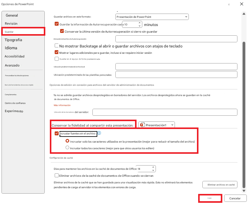Click the personal templates location field
This screenshot has width=248, height=203.
click(x=176, y=75)
